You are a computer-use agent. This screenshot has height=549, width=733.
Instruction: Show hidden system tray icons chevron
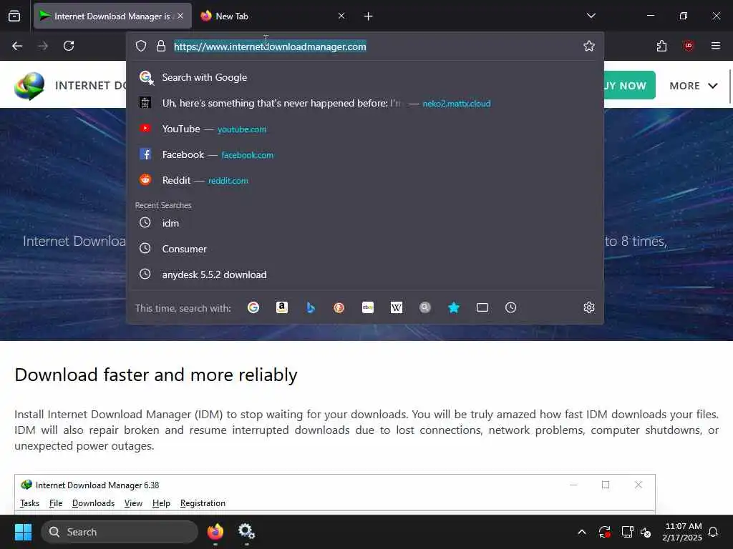click(582, 532)
